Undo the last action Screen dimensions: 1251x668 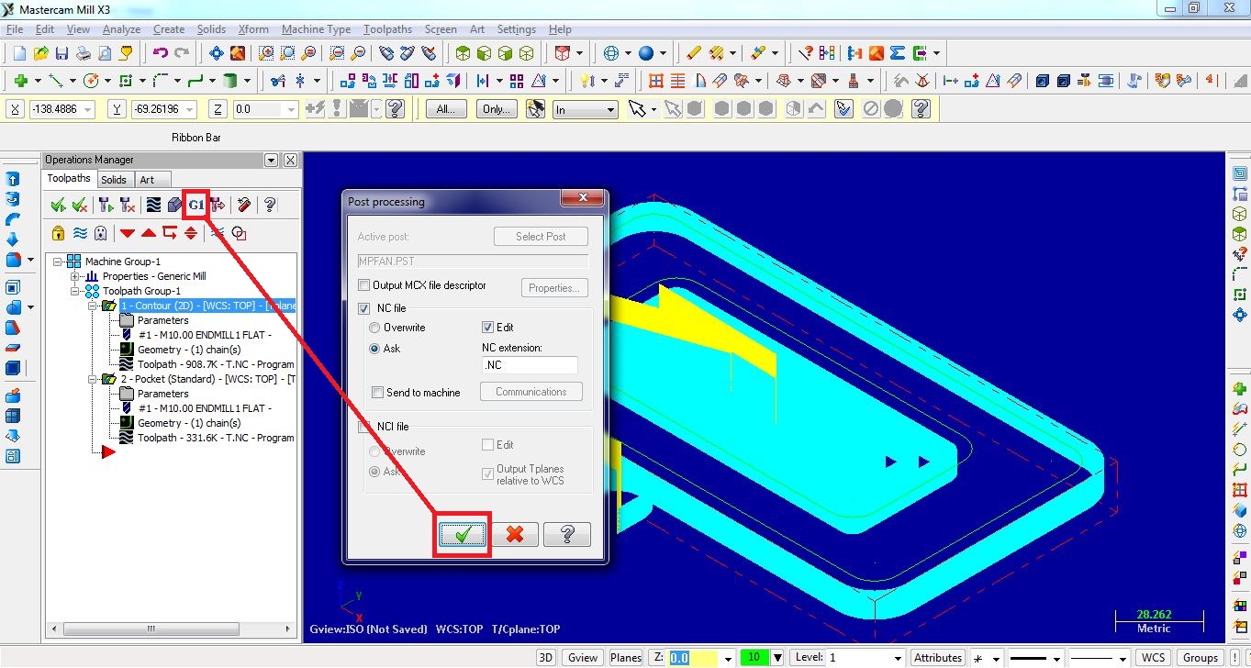161,53
